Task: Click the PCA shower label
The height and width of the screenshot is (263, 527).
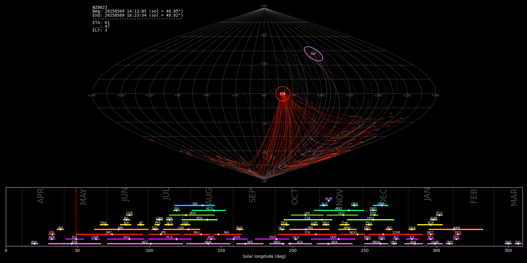Action: click(x=169, y=237)
